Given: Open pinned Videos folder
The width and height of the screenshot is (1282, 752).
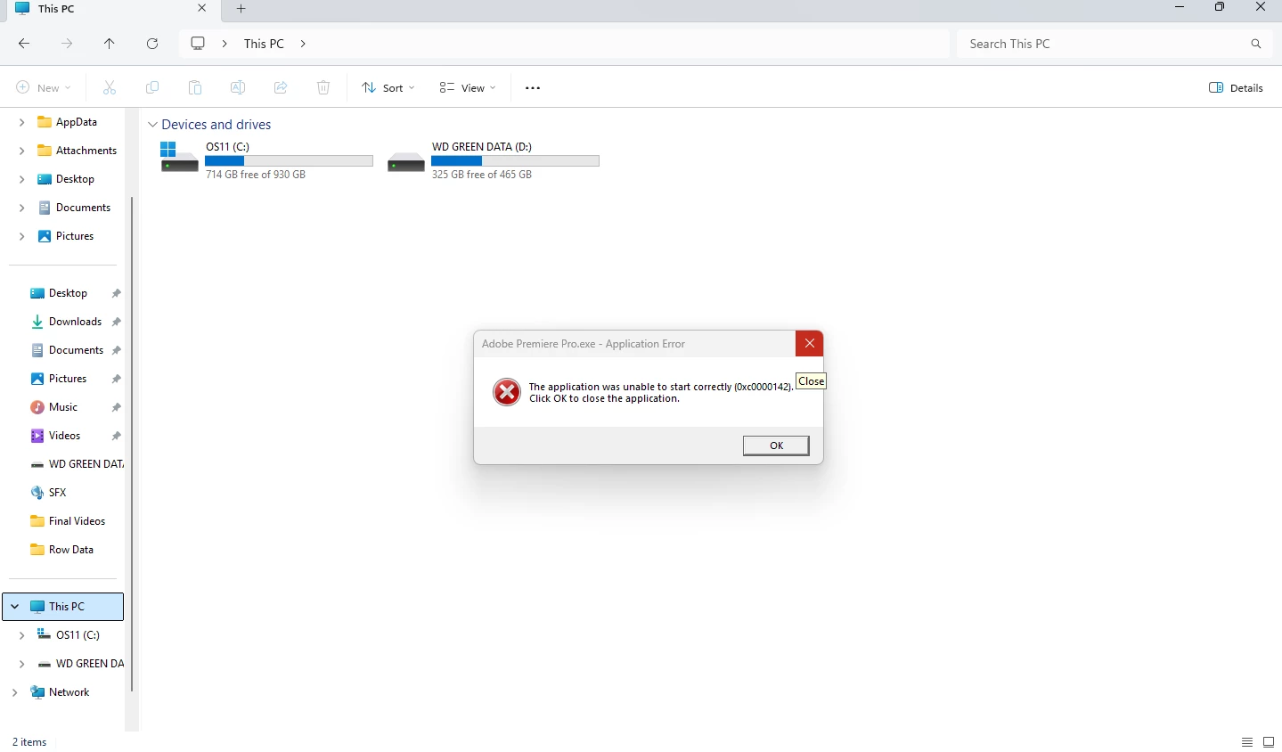Looking at the screenshot, I should point(64,436).
